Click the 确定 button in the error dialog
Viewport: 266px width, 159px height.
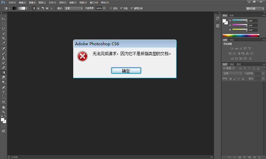(x=126, y=71)
